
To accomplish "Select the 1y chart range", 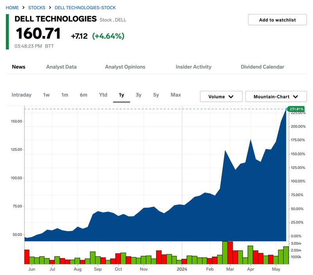I will point(121,95).
